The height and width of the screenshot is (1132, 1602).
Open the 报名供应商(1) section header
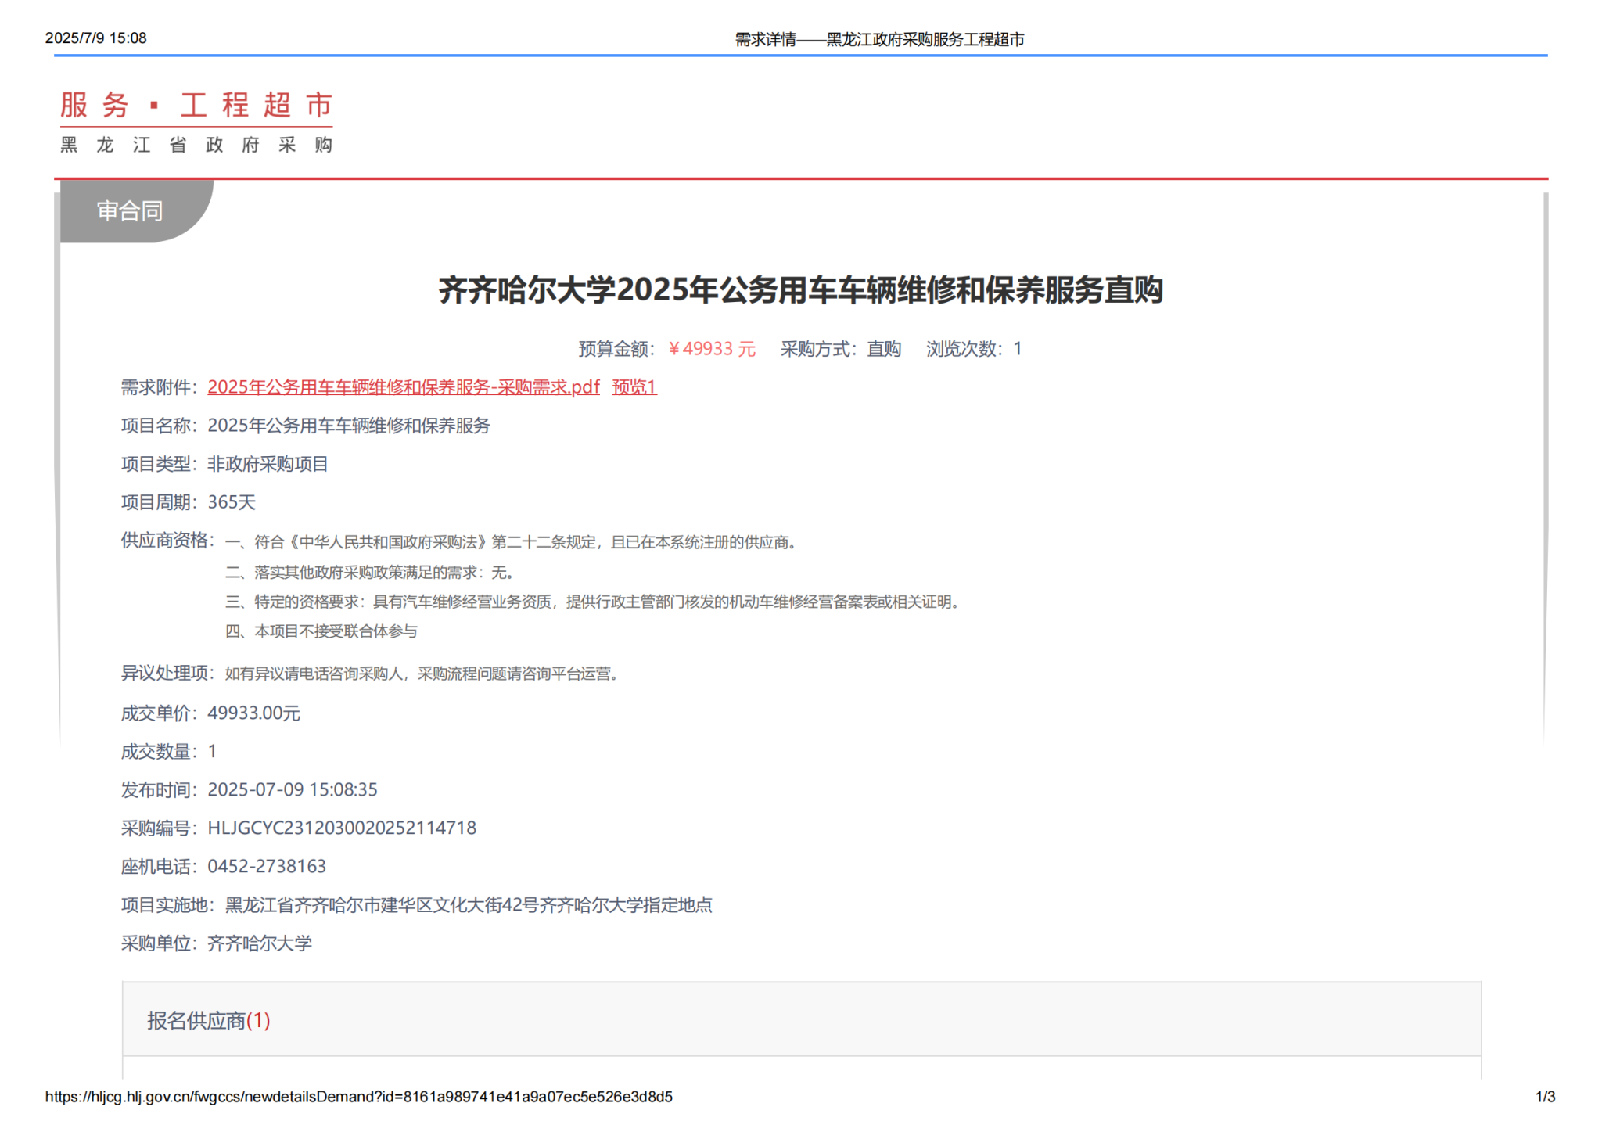(196, 1021)
